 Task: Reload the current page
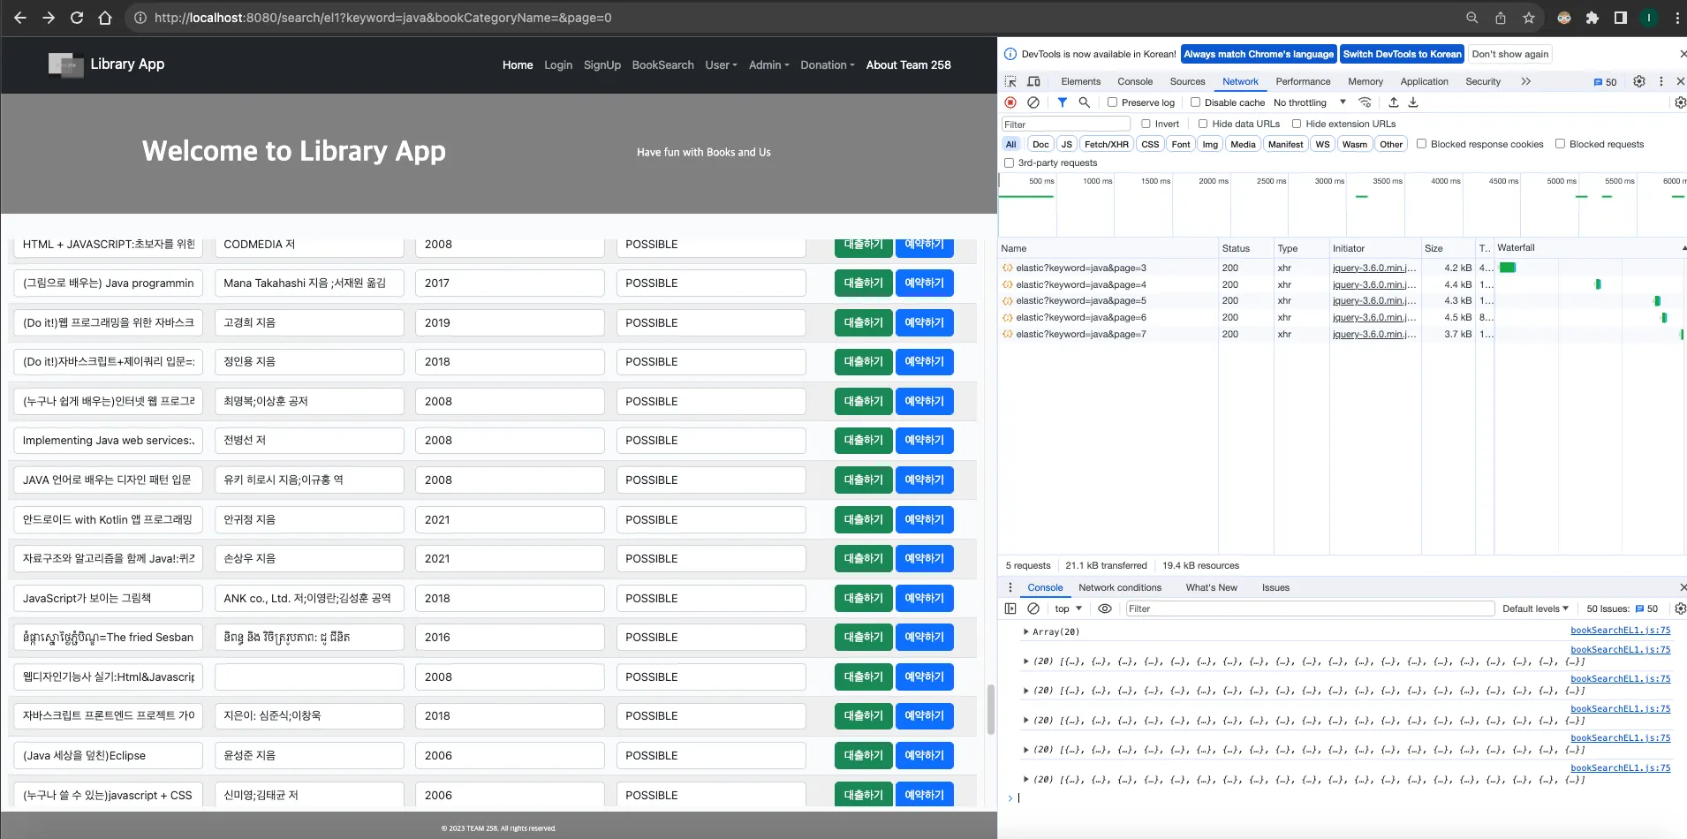[77, 18]
